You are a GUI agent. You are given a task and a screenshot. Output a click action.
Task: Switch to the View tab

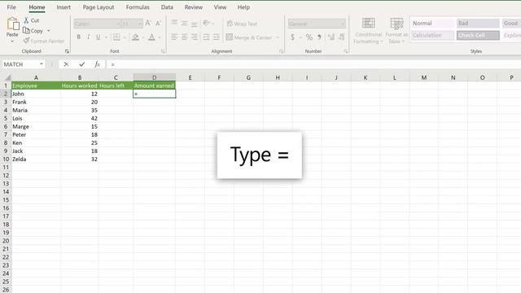(220, 7)
